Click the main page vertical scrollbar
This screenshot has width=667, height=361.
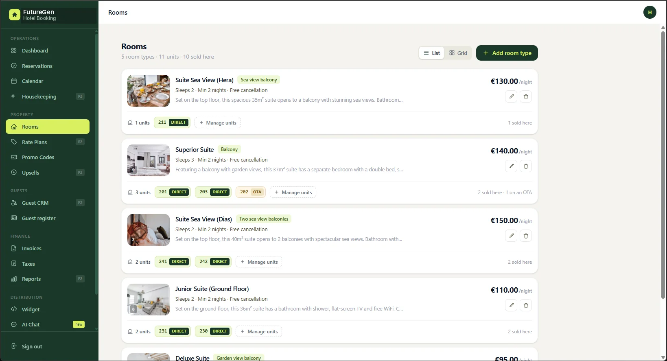click(663, 165)
